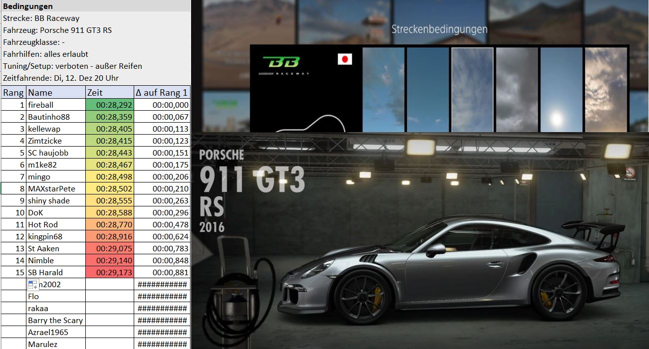
Task: Click the name cell shiny shade
Action: tap(56, 200)
